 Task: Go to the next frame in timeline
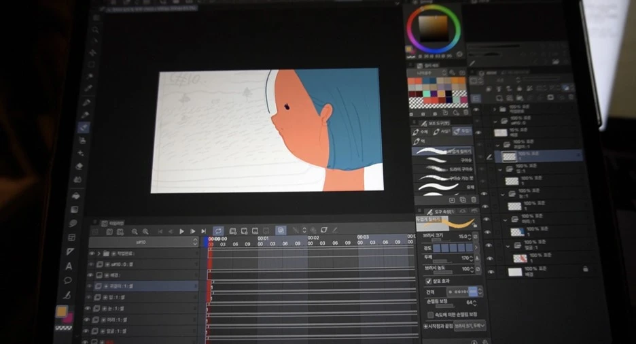(x=193, y=231)
